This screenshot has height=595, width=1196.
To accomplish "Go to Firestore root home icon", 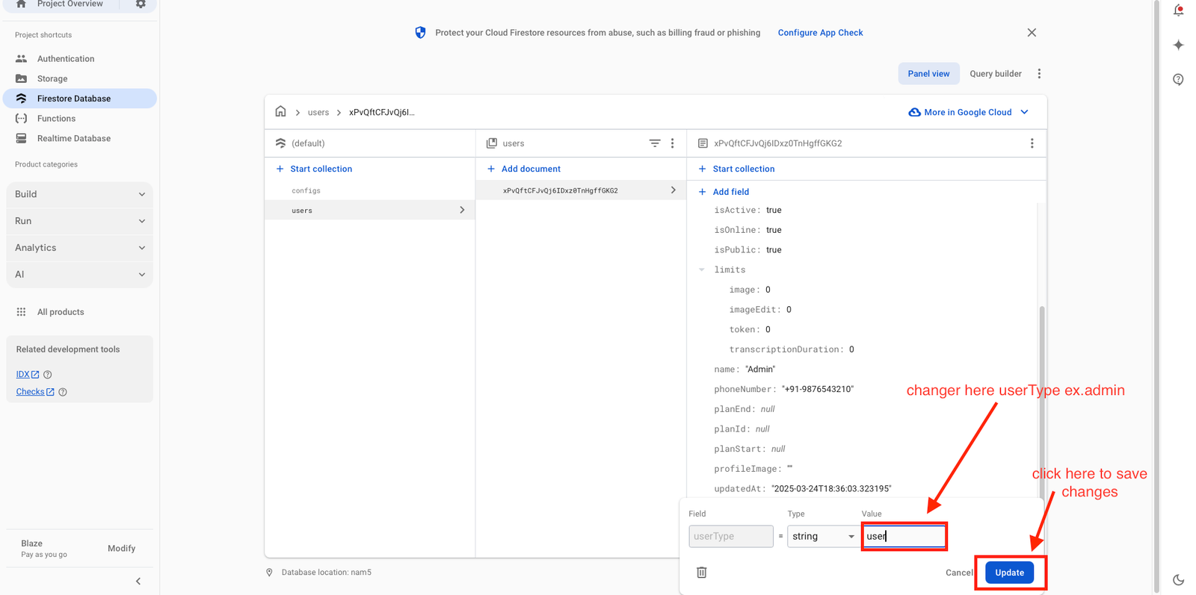I will tap(280, 112).
